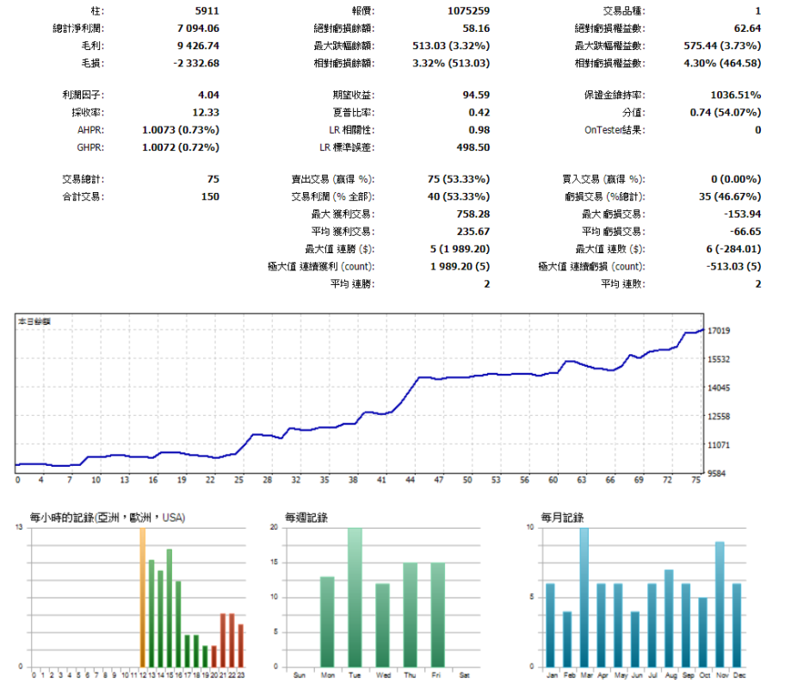Click the 每月記錄 monthly chart title
Screen dimensions: 791x689
(562, 518)
